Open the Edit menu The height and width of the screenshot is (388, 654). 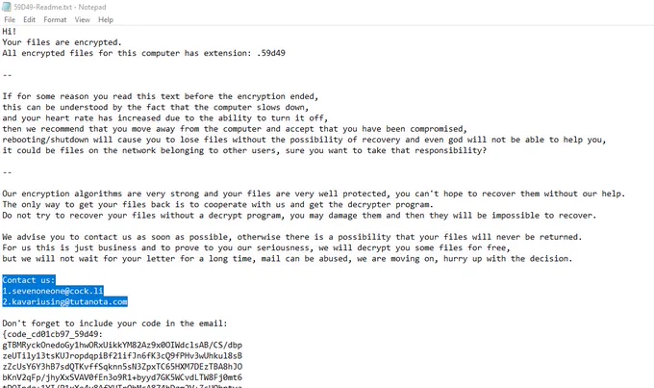pyautogui.click(x=29, y=19)
